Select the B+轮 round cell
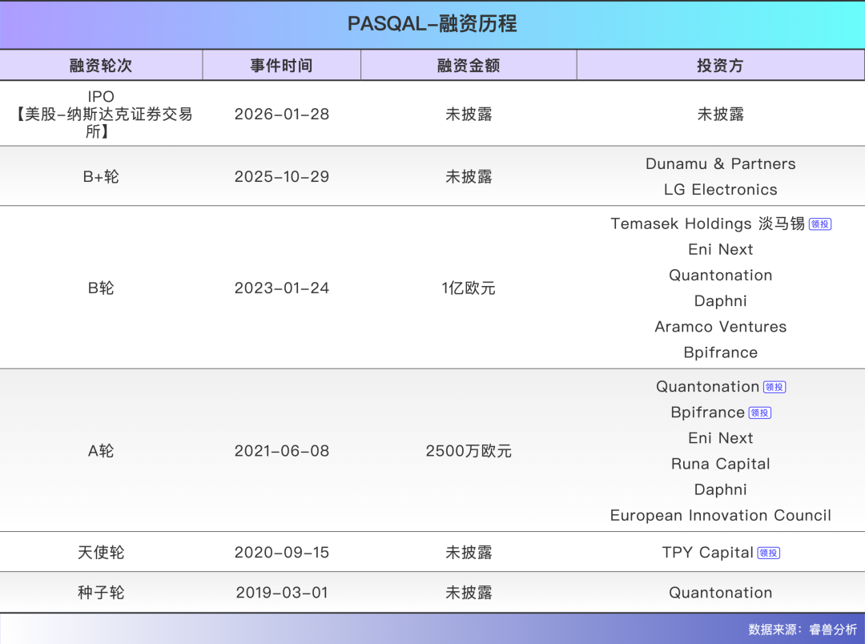Image resolution: width=865 pixels, height=644 pixels. pos(101,176)
